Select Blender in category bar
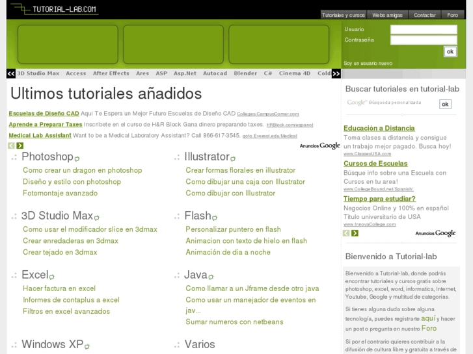The image size is (473, 354). pyautogui.click(x=245, y=73)
